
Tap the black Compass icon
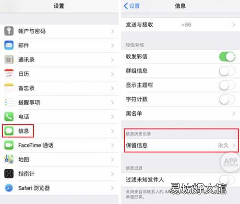9,174
